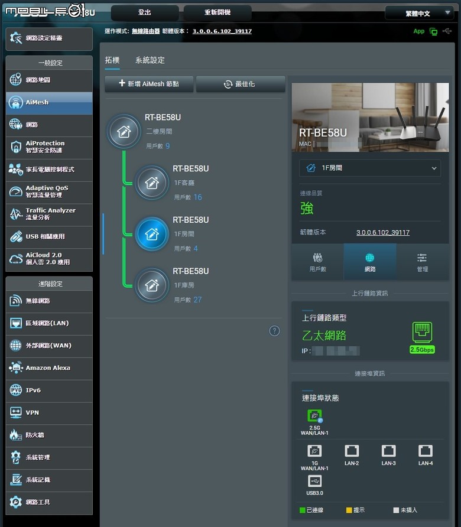
Task: Select the 1F庫房 RT-BE58U node
Action: point(152,285)
